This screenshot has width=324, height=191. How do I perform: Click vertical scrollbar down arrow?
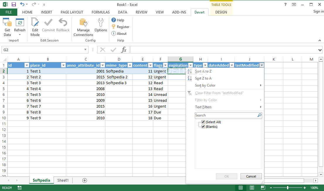pyautogui.click(x=321, y=175)
